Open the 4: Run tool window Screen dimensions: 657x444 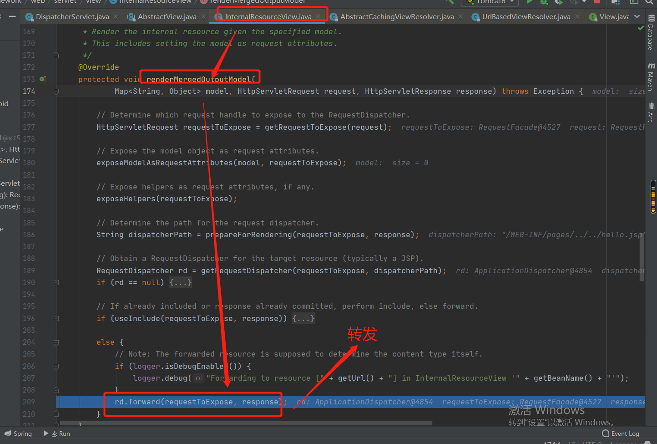[57, 434]
